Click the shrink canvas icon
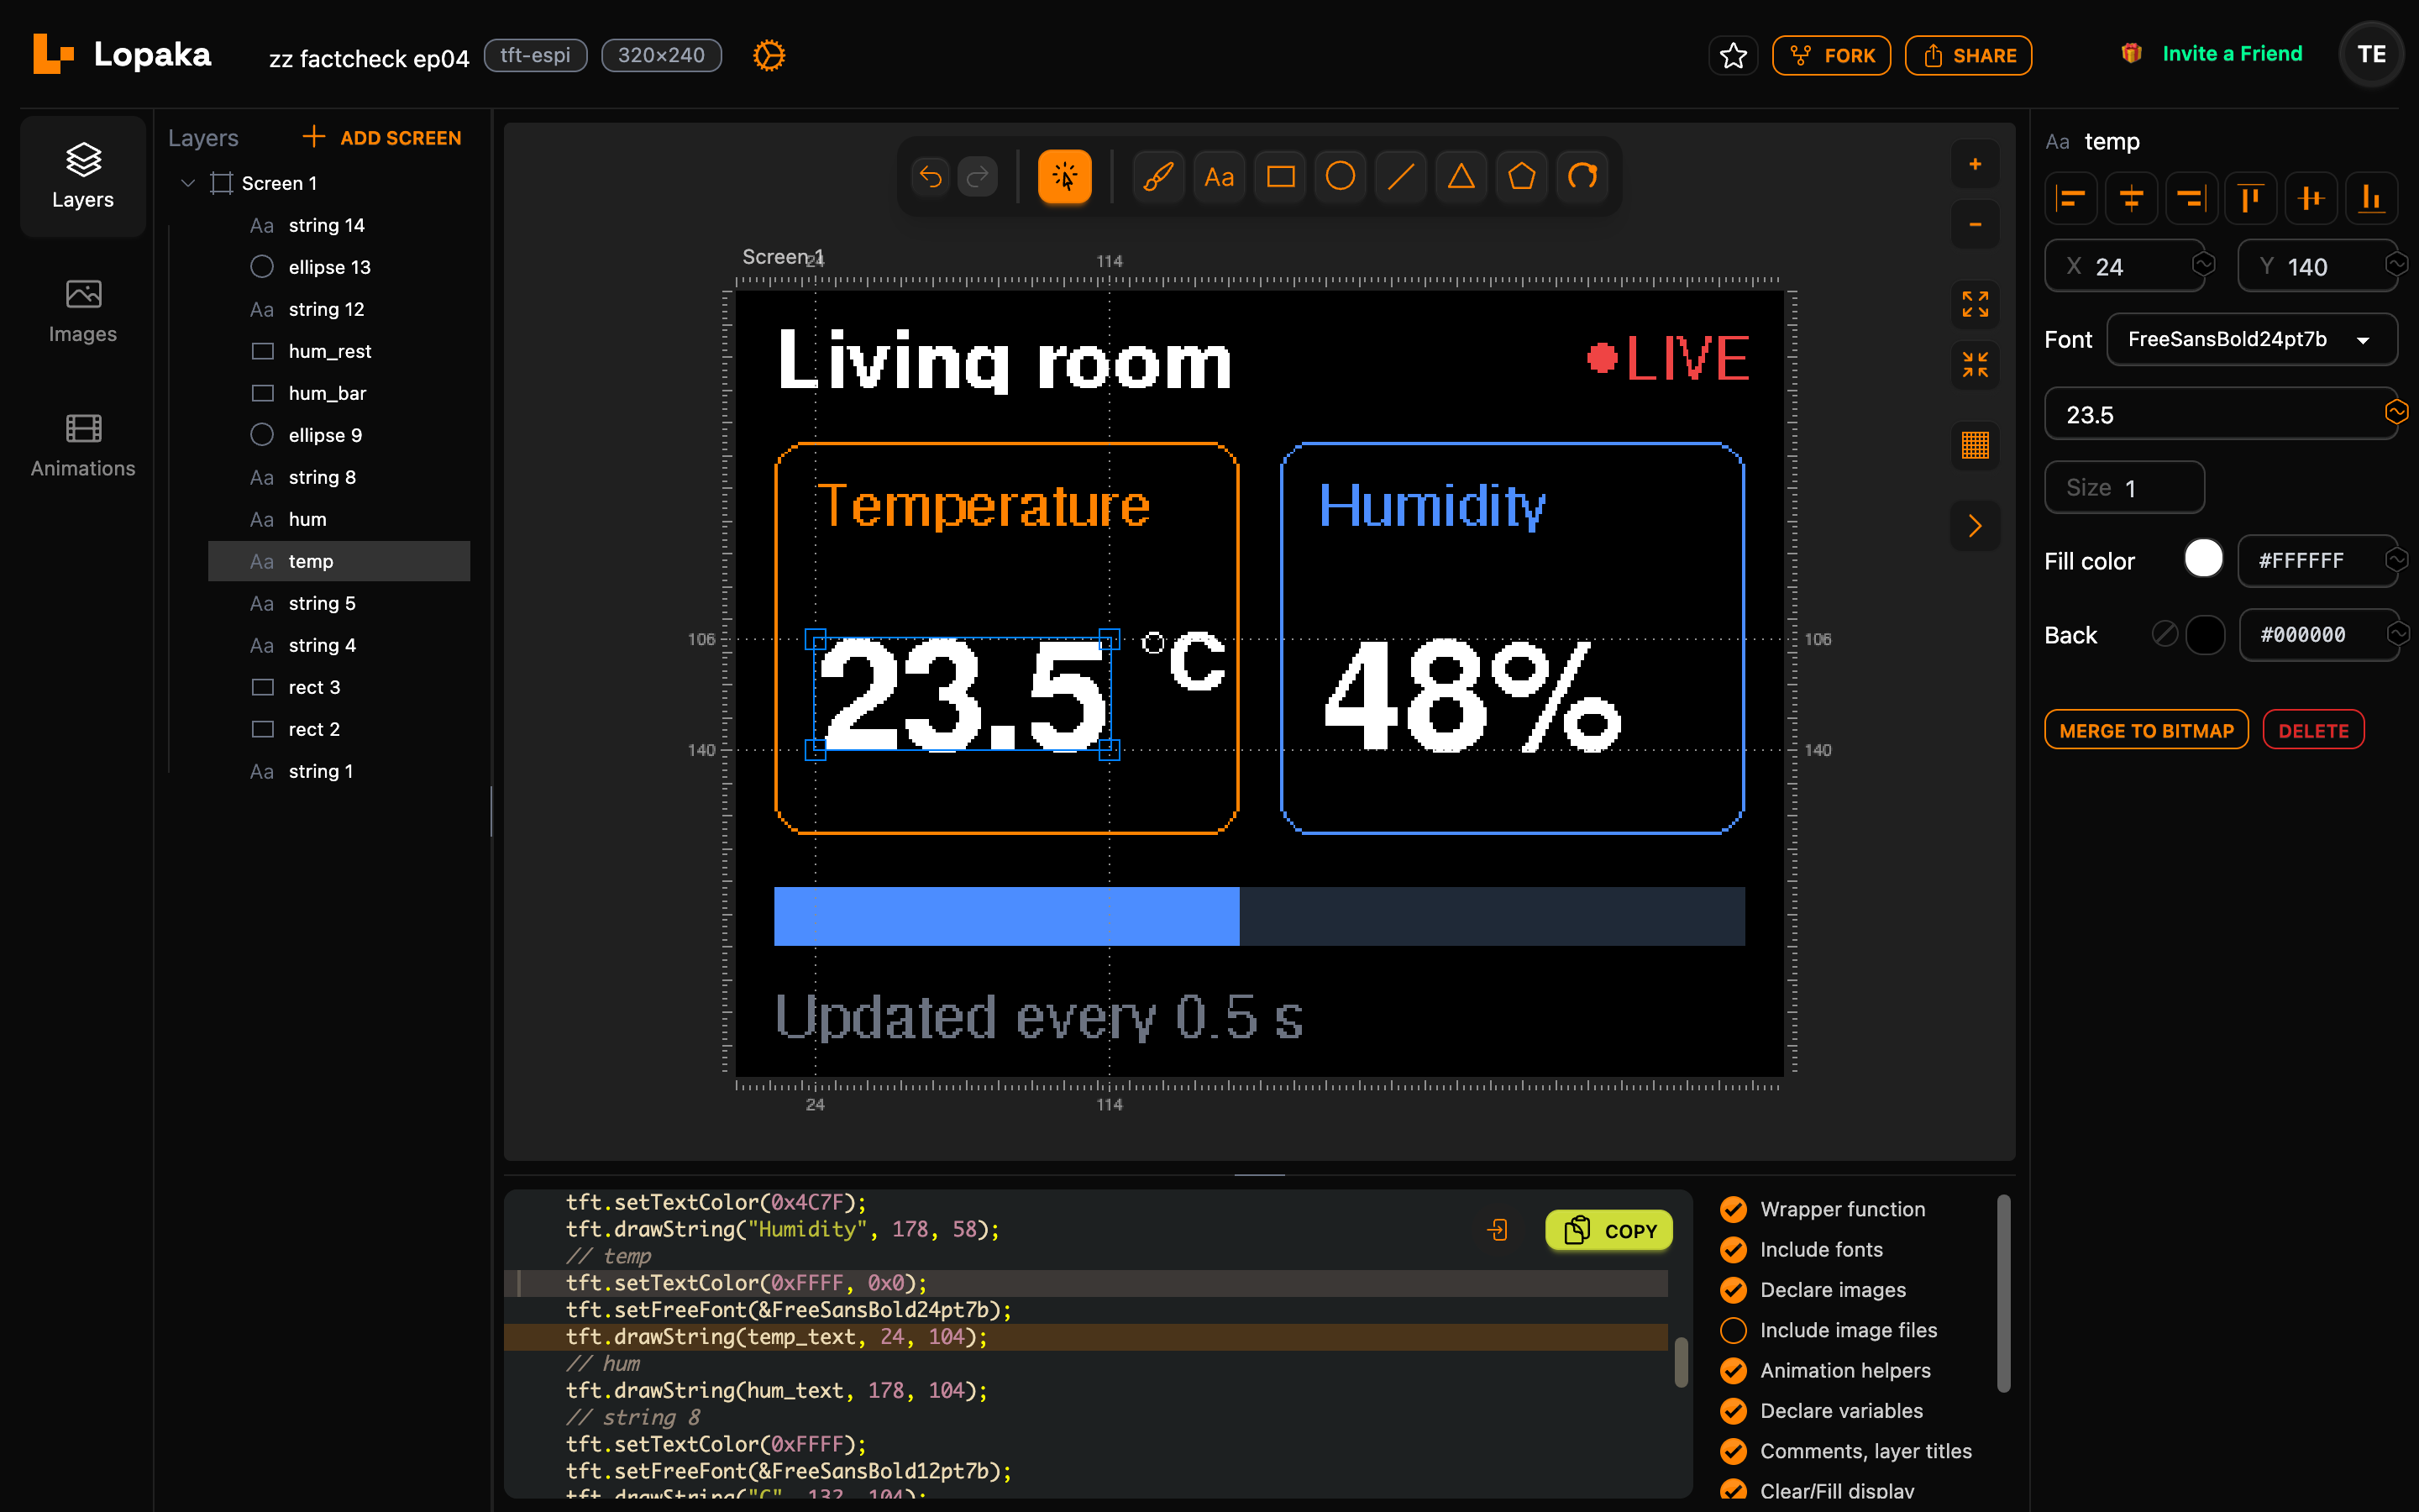The width and height of the screenshot is (2419, 1512). point(1976,365)
